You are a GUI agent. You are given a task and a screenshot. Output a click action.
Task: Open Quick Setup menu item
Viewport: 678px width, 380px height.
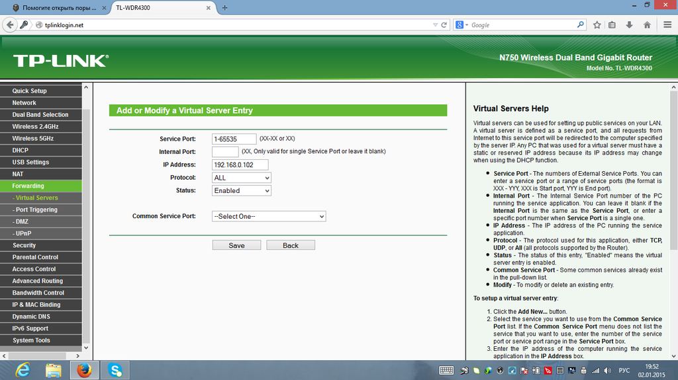pos(40,91)
